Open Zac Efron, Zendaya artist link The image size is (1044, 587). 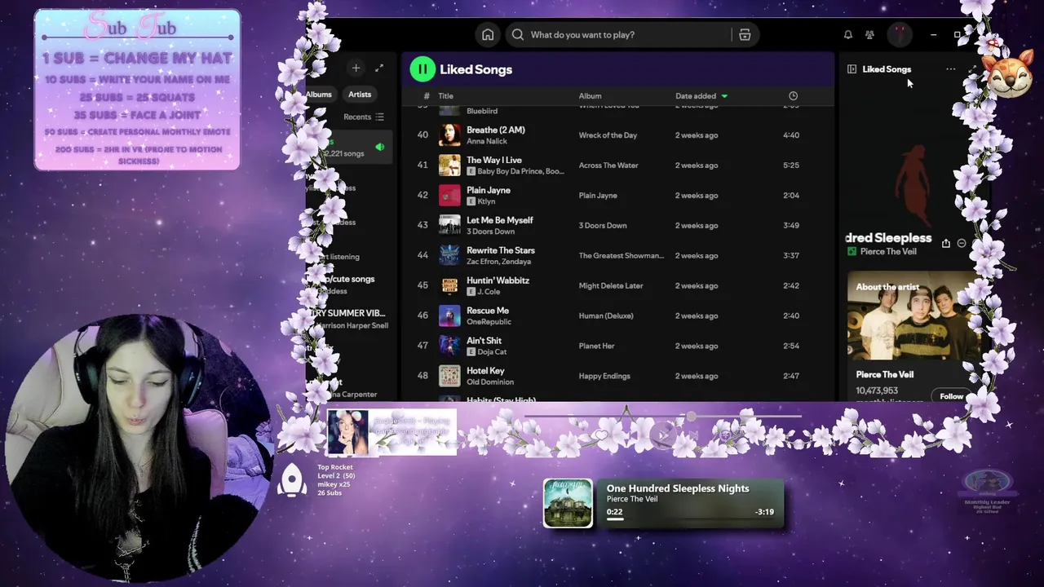click(x=498, y=262)
